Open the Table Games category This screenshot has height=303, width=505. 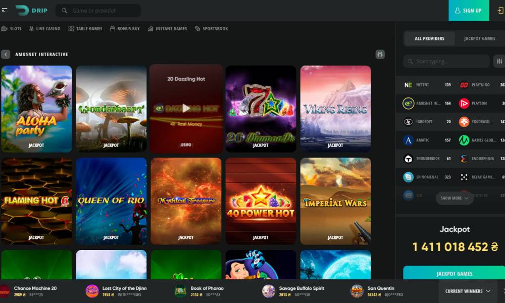click(85, 29)
